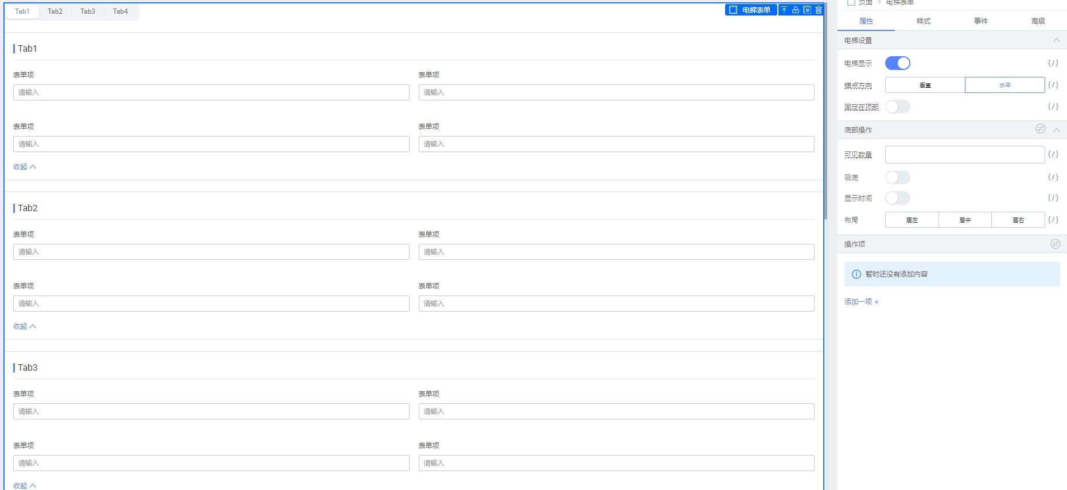Click the 可见数量 input field
The width and height of the screenshot is (1067, 490).
pos(965,154)
